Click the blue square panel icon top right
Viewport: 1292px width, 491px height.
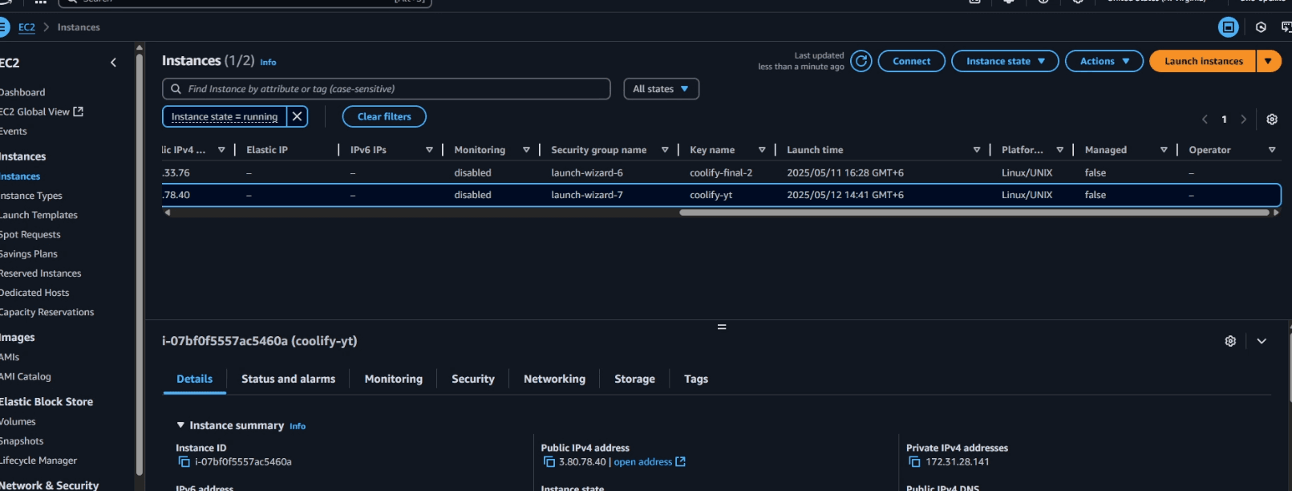pos(1228,27)
